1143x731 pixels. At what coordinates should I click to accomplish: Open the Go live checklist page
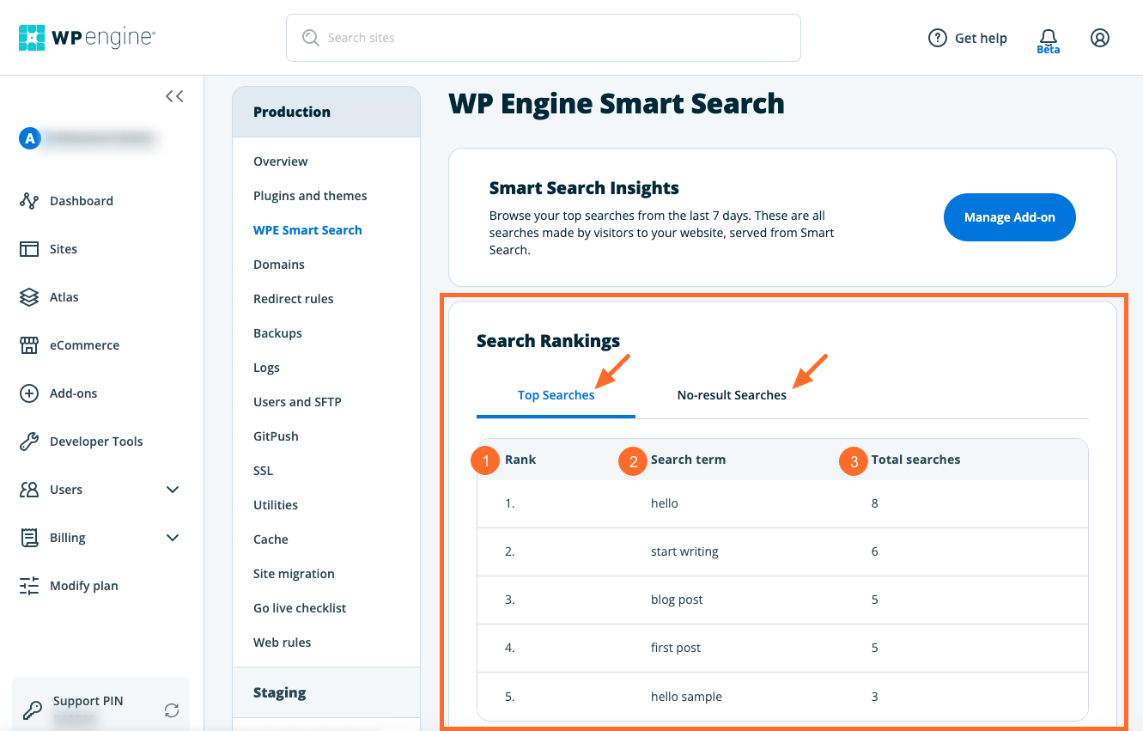tap(300, 607)
